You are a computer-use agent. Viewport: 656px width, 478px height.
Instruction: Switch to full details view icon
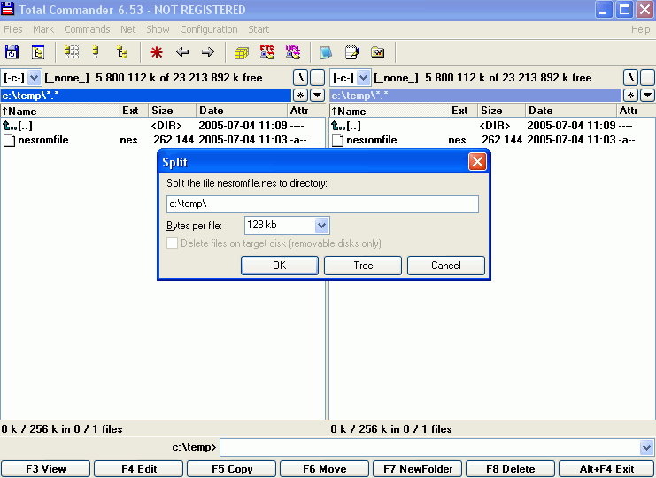96,52
